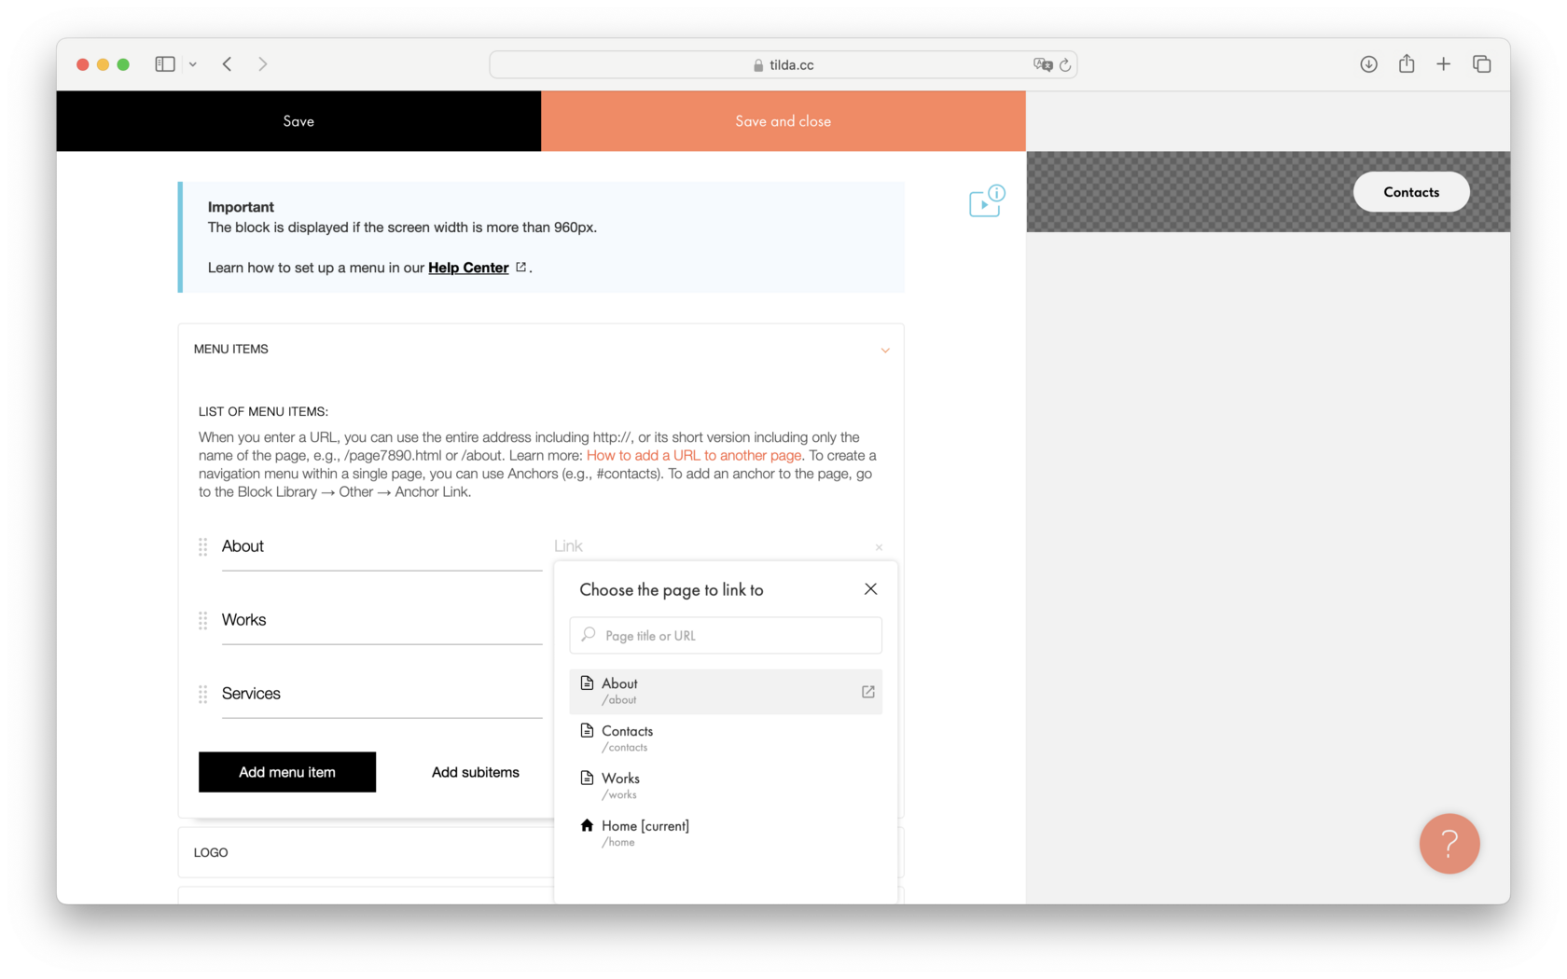Open the sidebar options dropdown arrow

(x=193, y=63)
